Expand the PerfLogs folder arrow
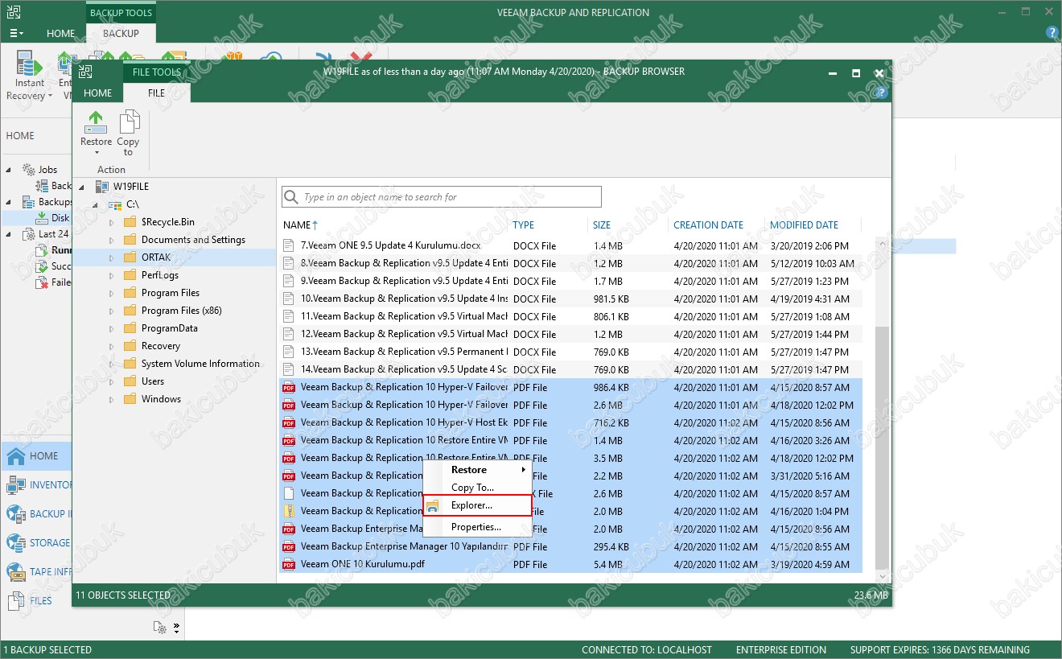 pos(112,275)
